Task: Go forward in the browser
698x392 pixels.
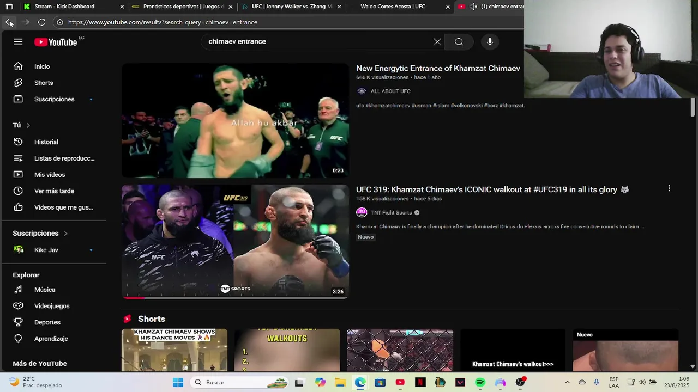Action: 25,22
